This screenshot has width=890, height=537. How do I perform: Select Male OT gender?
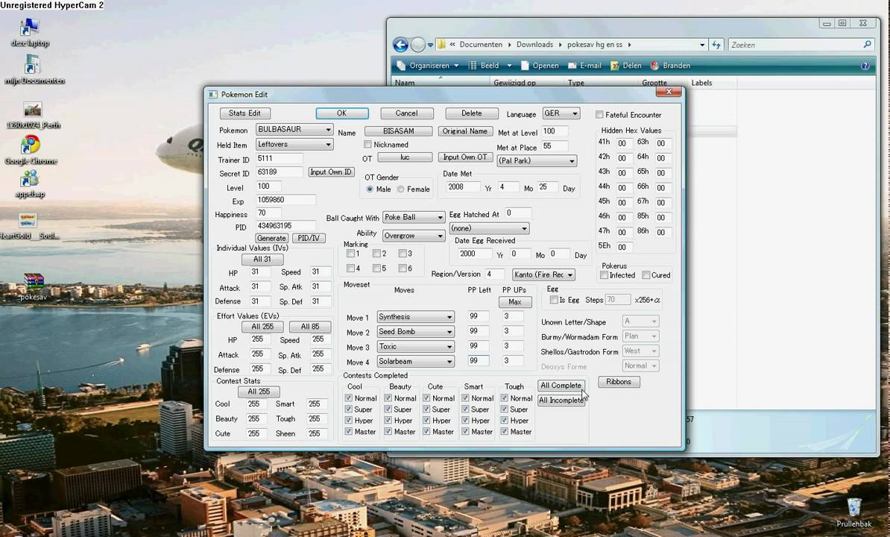(x=370, y=189)
